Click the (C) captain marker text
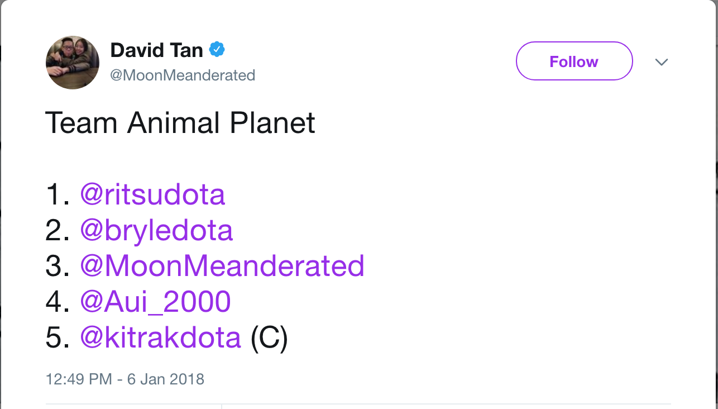718x409 pixels. point(269,337)
